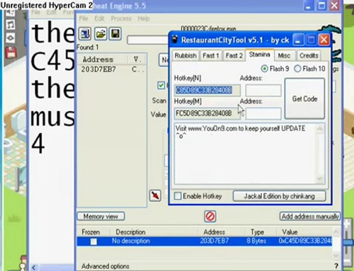Open the Credits tab
The width and height of the screenshot is (354, 271).
pyautogui.click(x=309, y=55)
